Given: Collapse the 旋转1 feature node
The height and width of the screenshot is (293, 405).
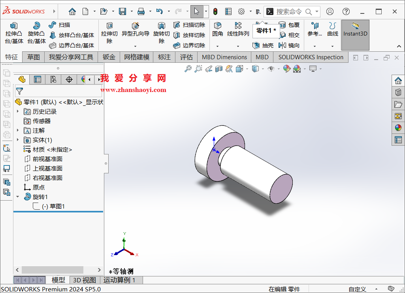Looking at the screenshot, I should coord(17,196).
